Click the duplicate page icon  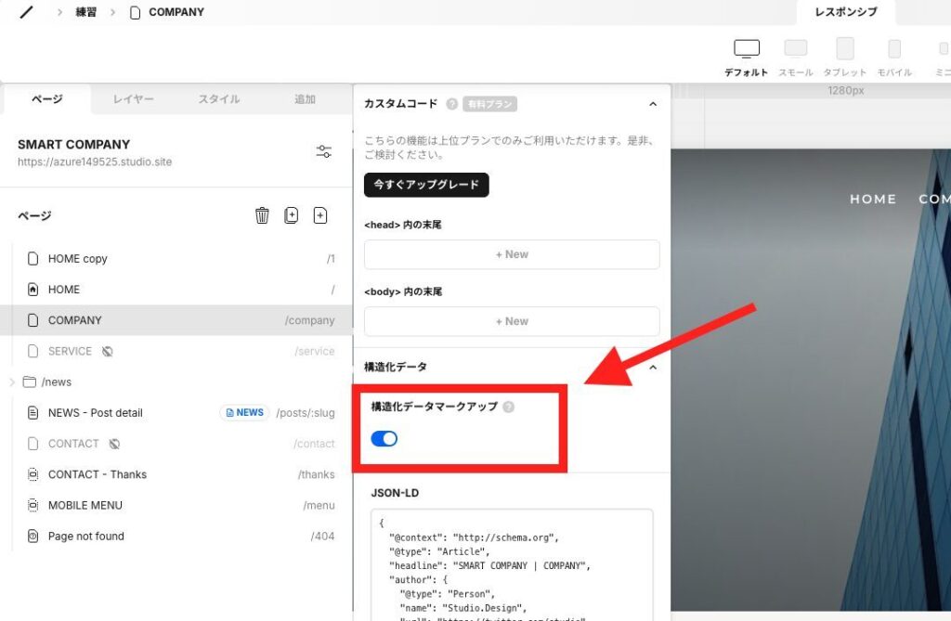coord(292,216)
